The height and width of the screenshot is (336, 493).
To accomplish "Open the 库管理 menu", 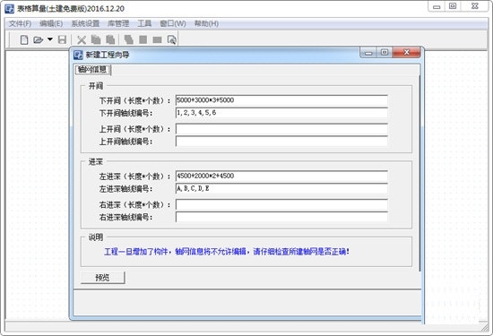I will click(x=118, y=23).
